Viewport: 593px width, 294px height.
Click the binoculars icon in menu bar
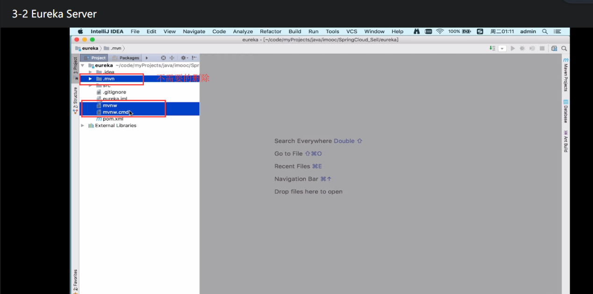click(x=417, y=31)
